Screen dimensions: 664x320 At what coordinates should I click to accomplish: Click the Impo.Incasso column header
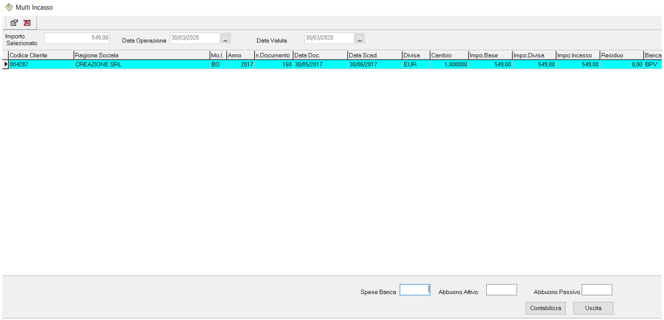click(x=576, y=54)
